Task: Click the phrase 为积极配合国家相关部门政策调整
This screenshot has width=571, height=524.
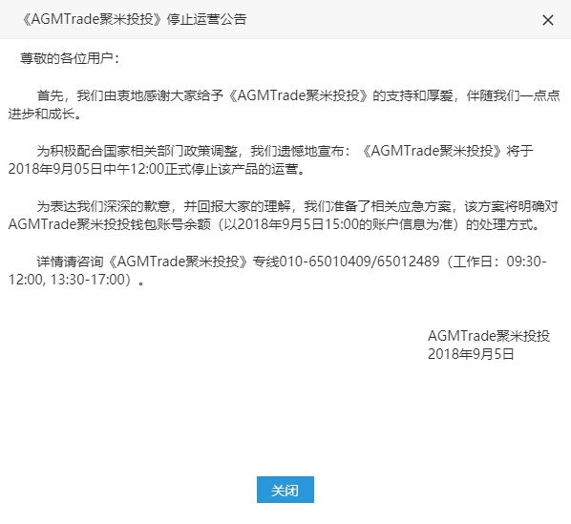Action: pos(137,151)
